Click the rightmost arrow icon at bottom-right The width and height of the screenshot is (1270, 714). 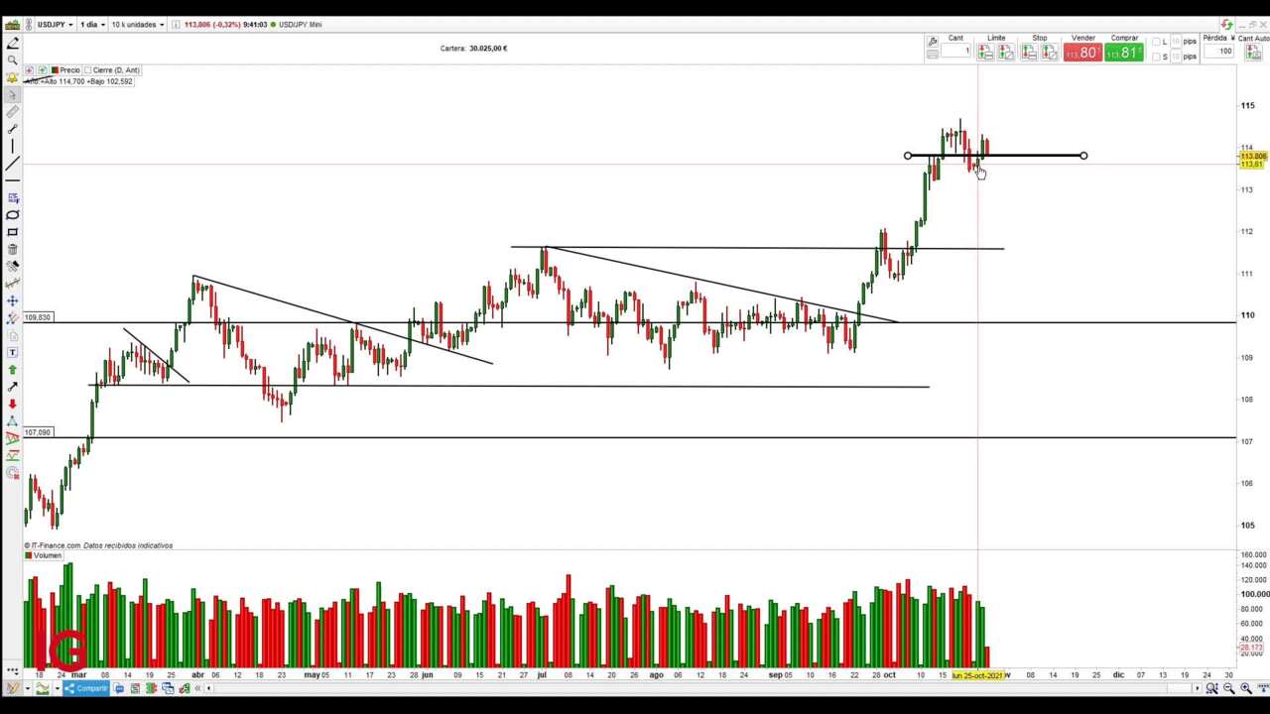1263,687
